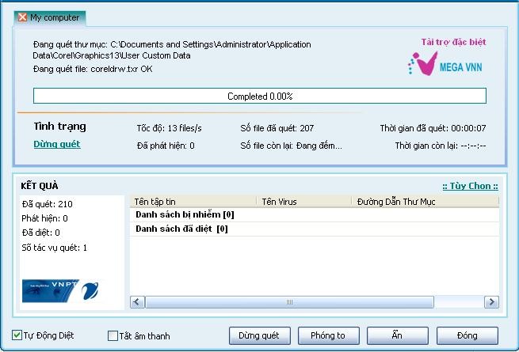This screenshot has height=352, width=519.
Task: Click the horizontal scrollbar thumb in results
Action: [x=290, y=301]
